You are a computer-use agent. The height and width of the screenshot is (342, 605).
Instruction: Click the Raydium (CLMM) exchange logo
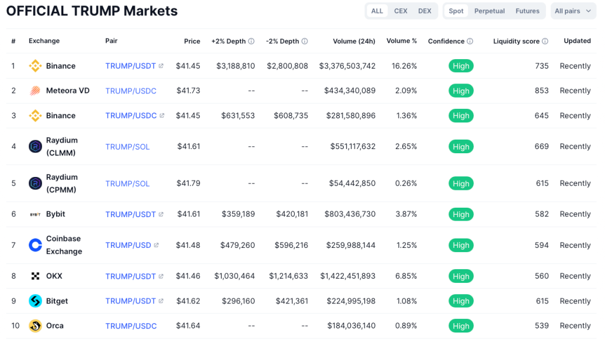pyautogui.click(x=35, y=147)
